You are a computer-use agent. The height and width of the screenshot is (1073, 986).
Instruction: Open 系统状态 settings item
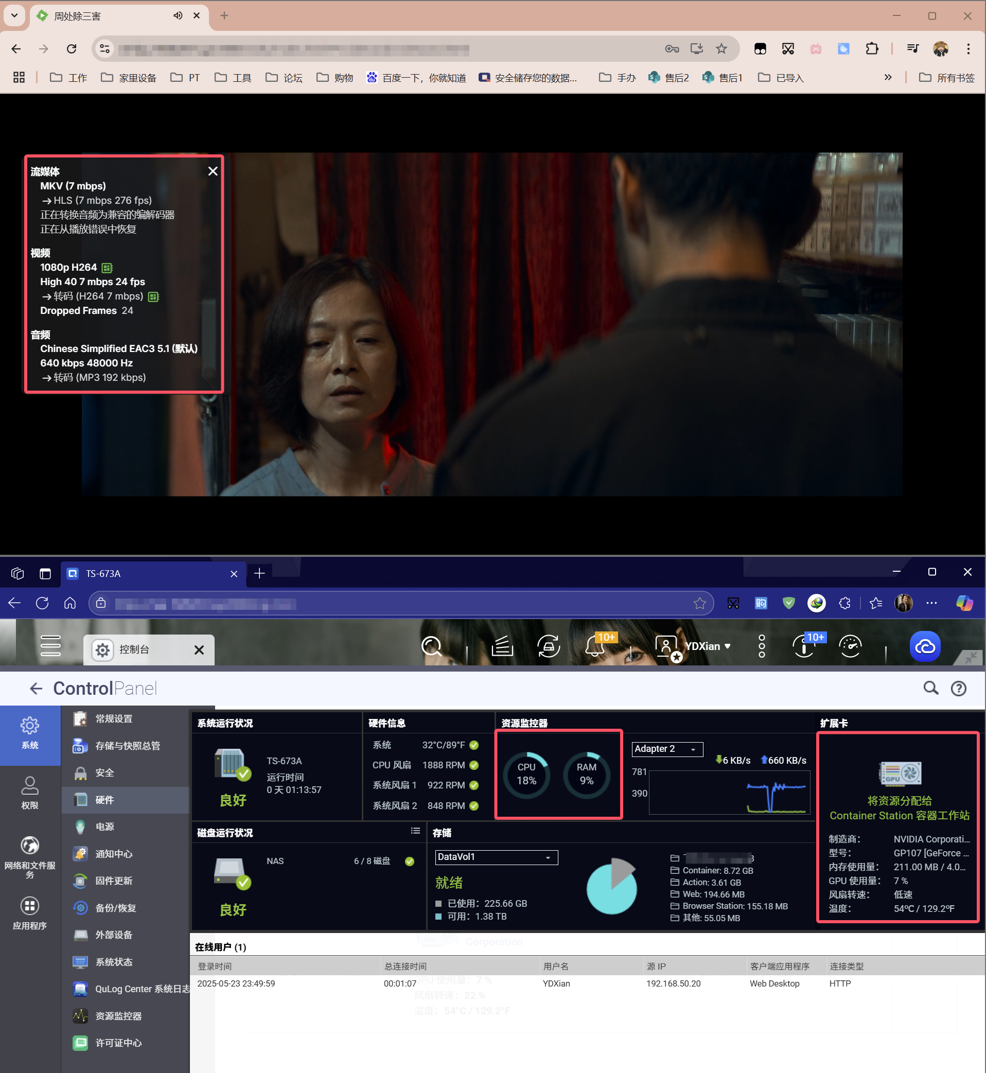click(x=126, y=961)
